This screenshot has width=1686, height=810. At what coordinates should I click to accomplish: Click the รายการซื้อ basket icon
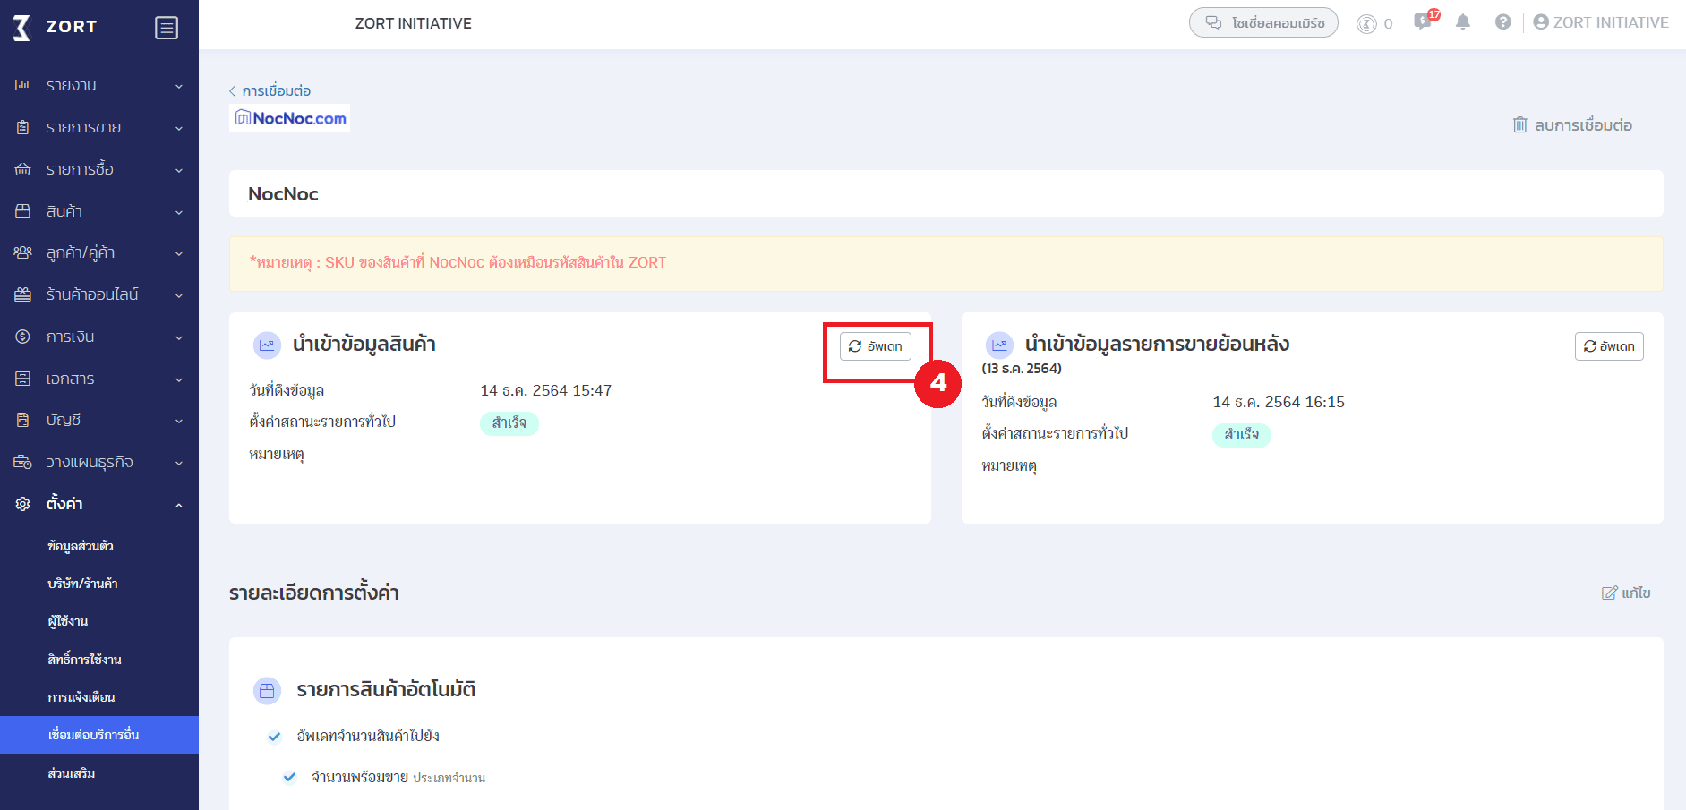tap(22, 169)
